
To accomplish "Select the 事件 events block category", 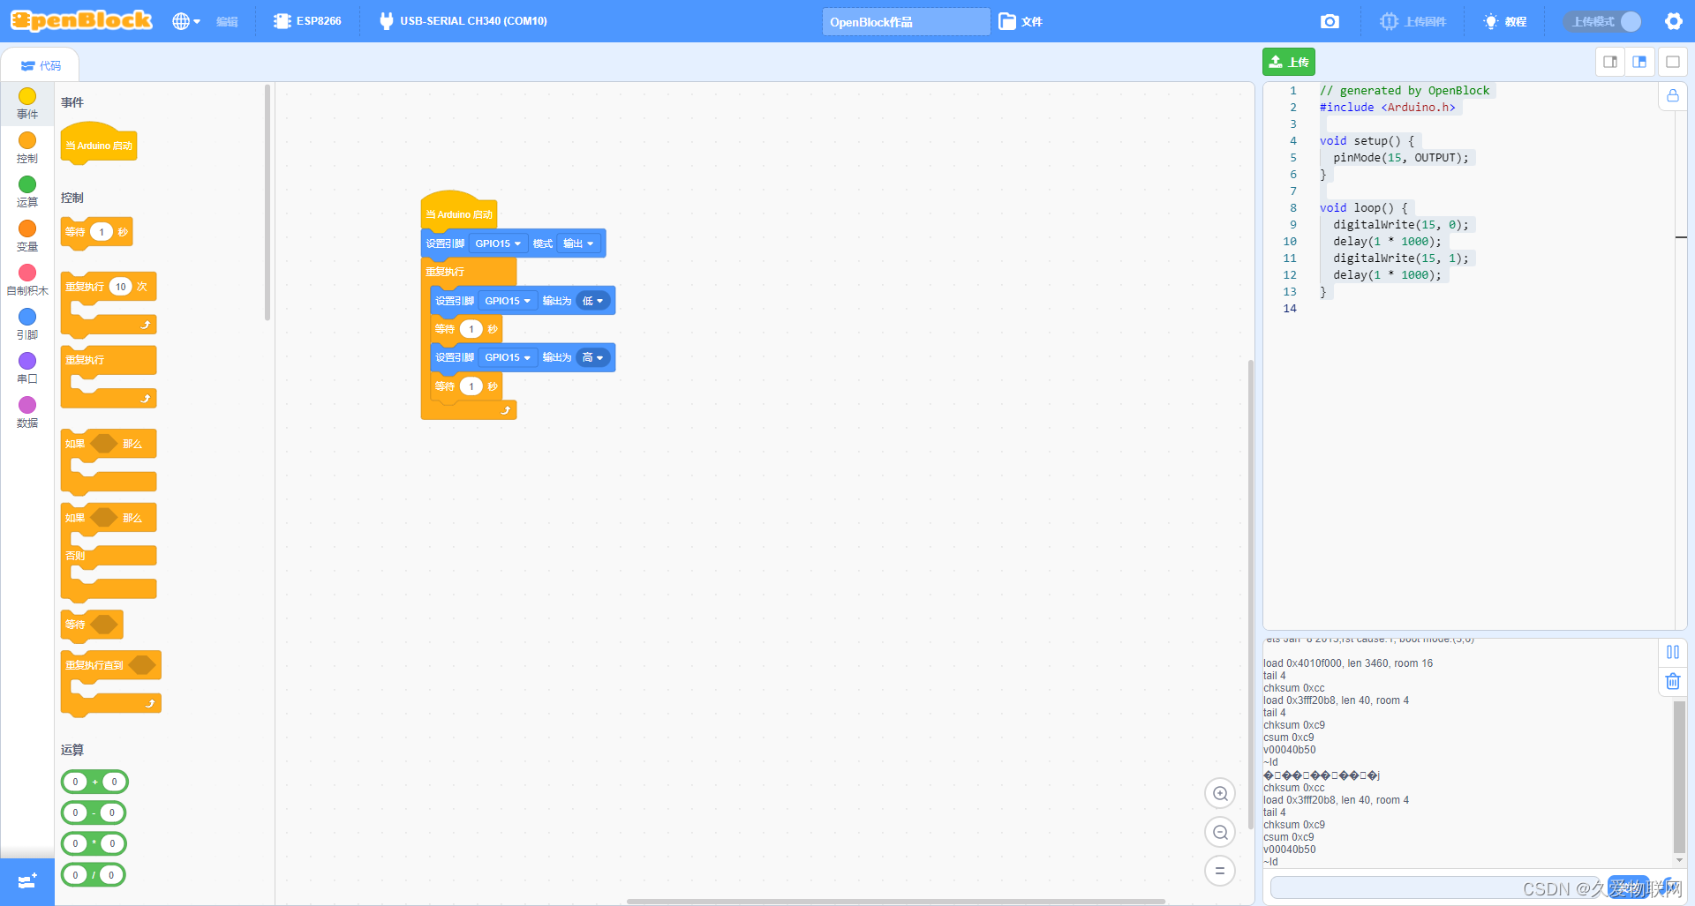I will (26, 103).
